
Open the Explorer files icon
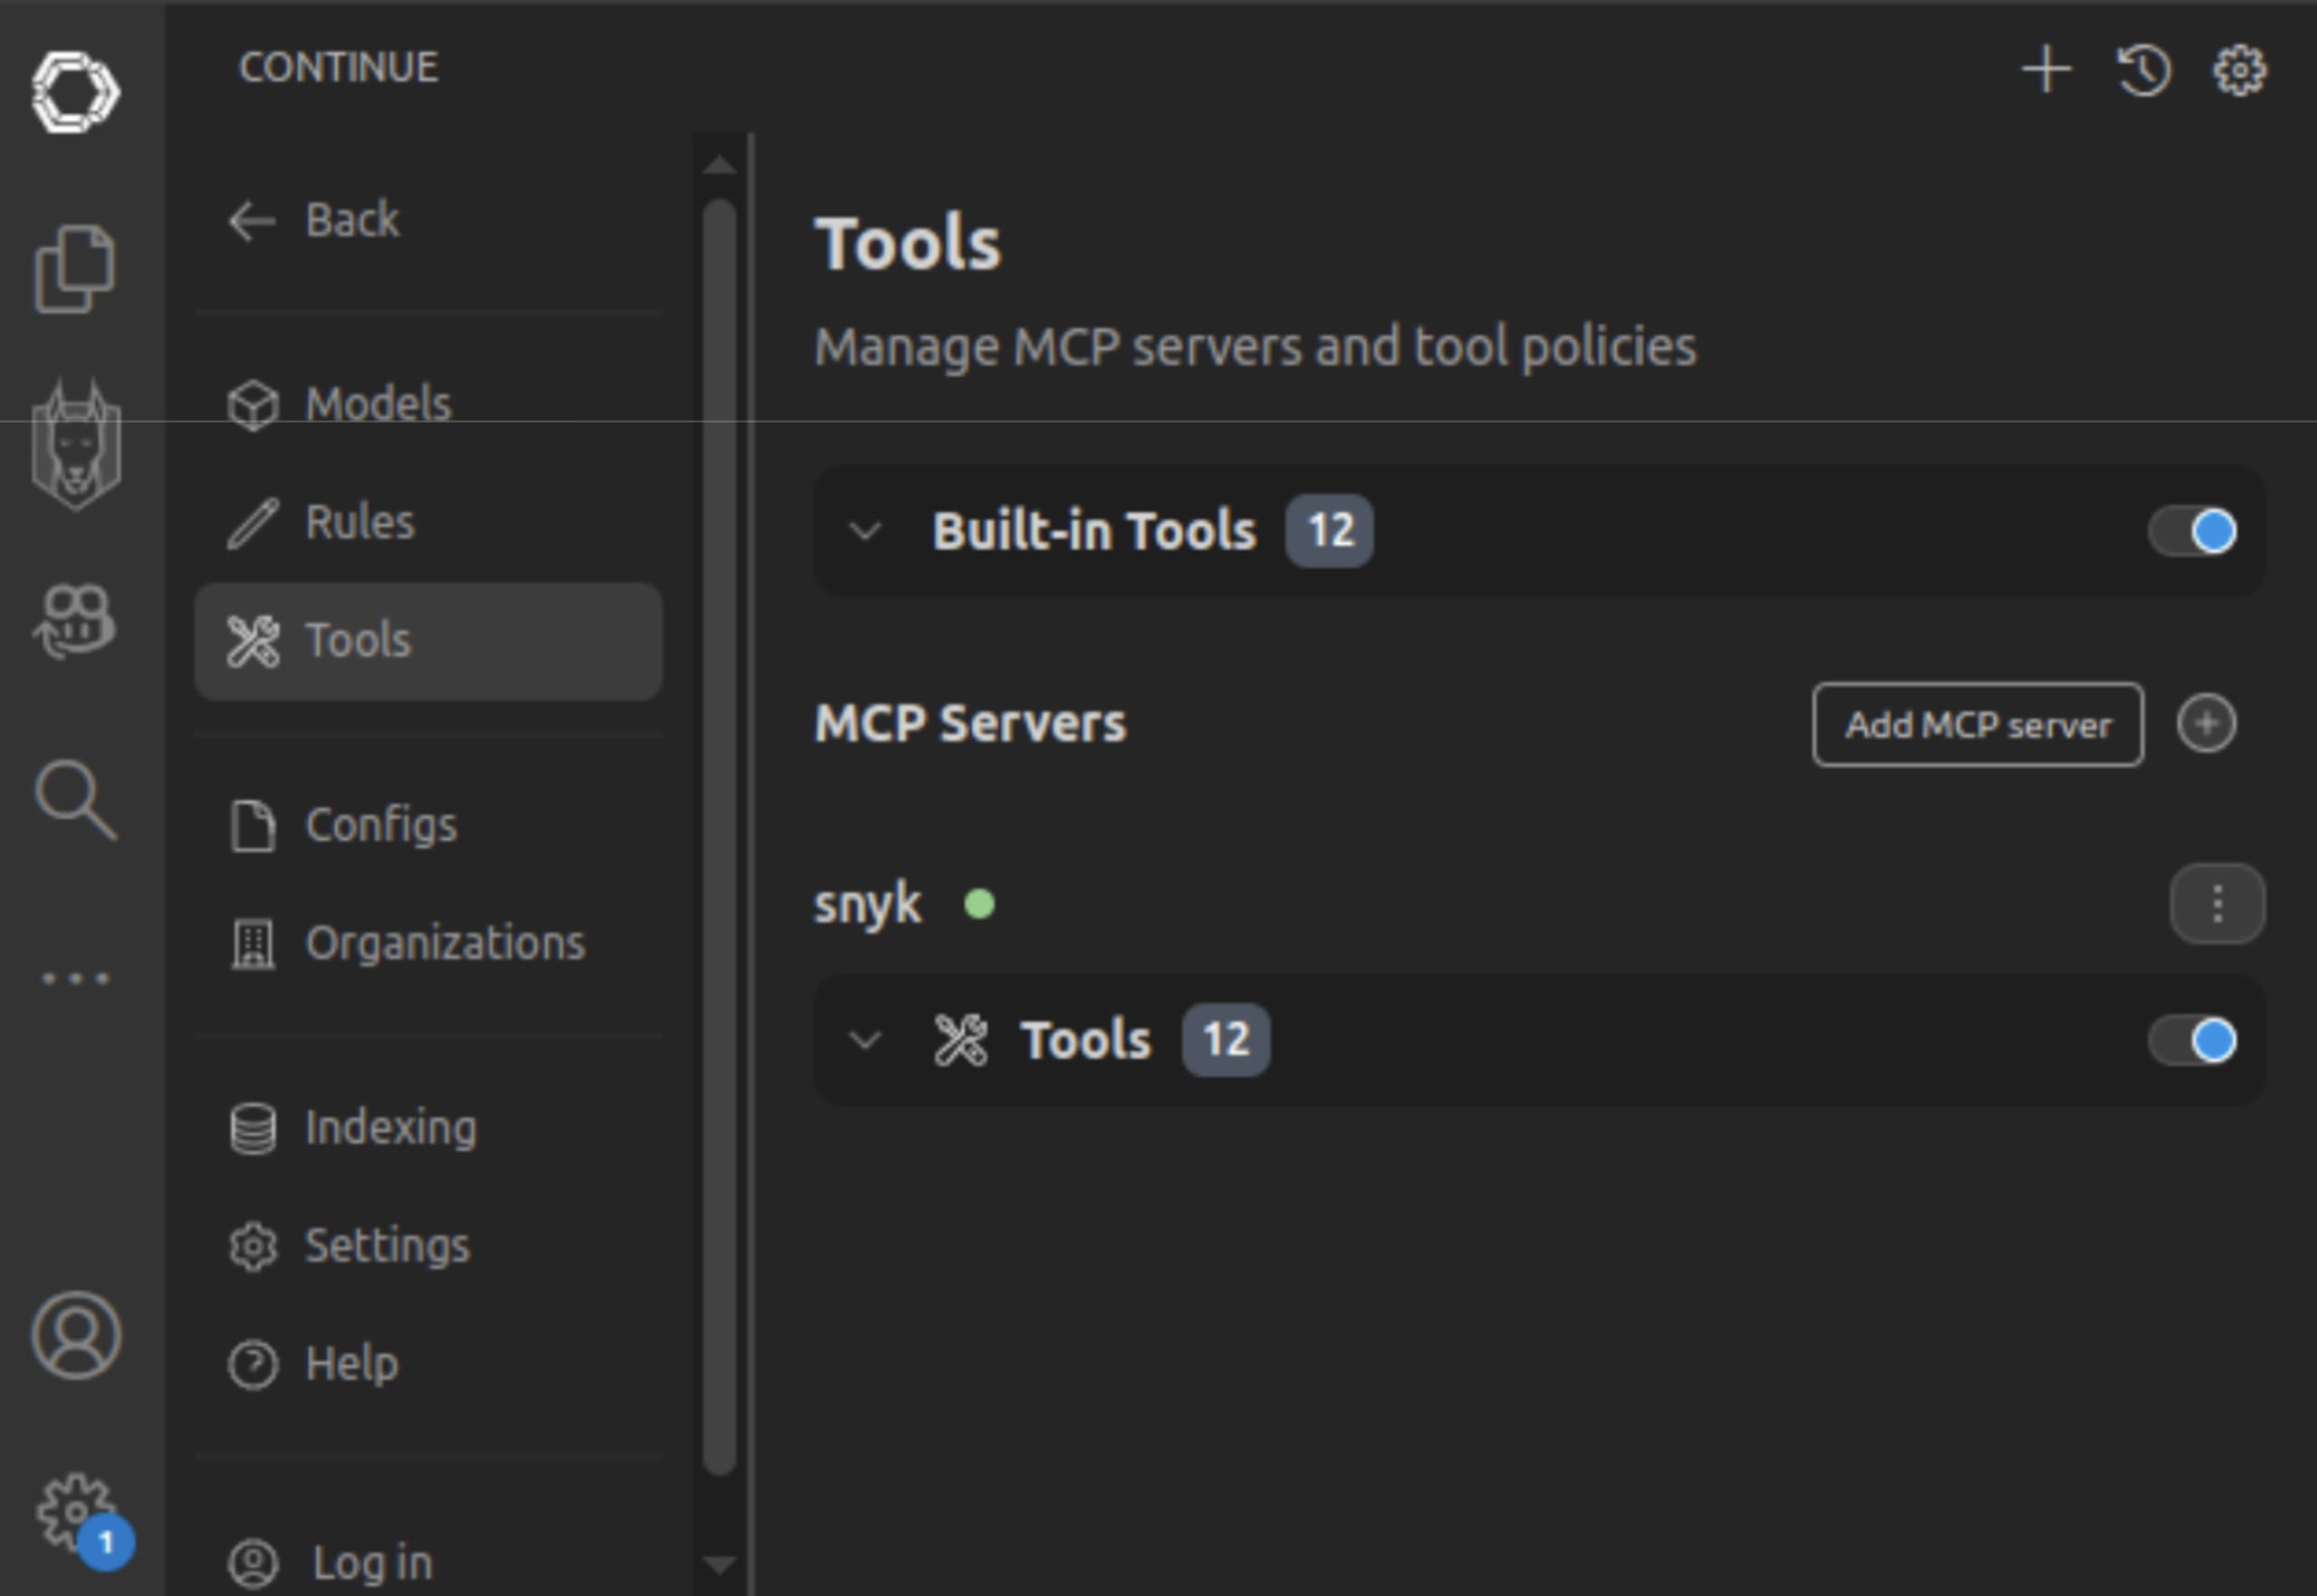75,268
